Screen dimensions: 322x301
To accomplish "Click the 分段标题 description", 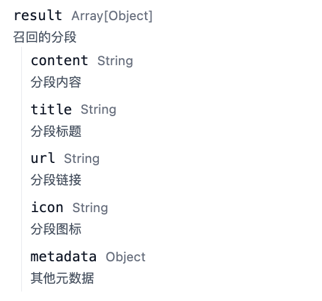I will point(56,131).
